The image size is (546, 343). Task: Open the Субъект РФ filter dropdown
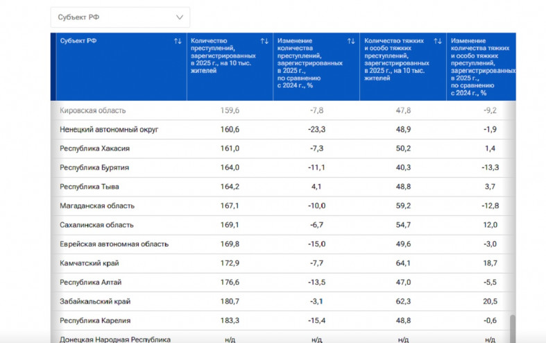pos(120,17)
